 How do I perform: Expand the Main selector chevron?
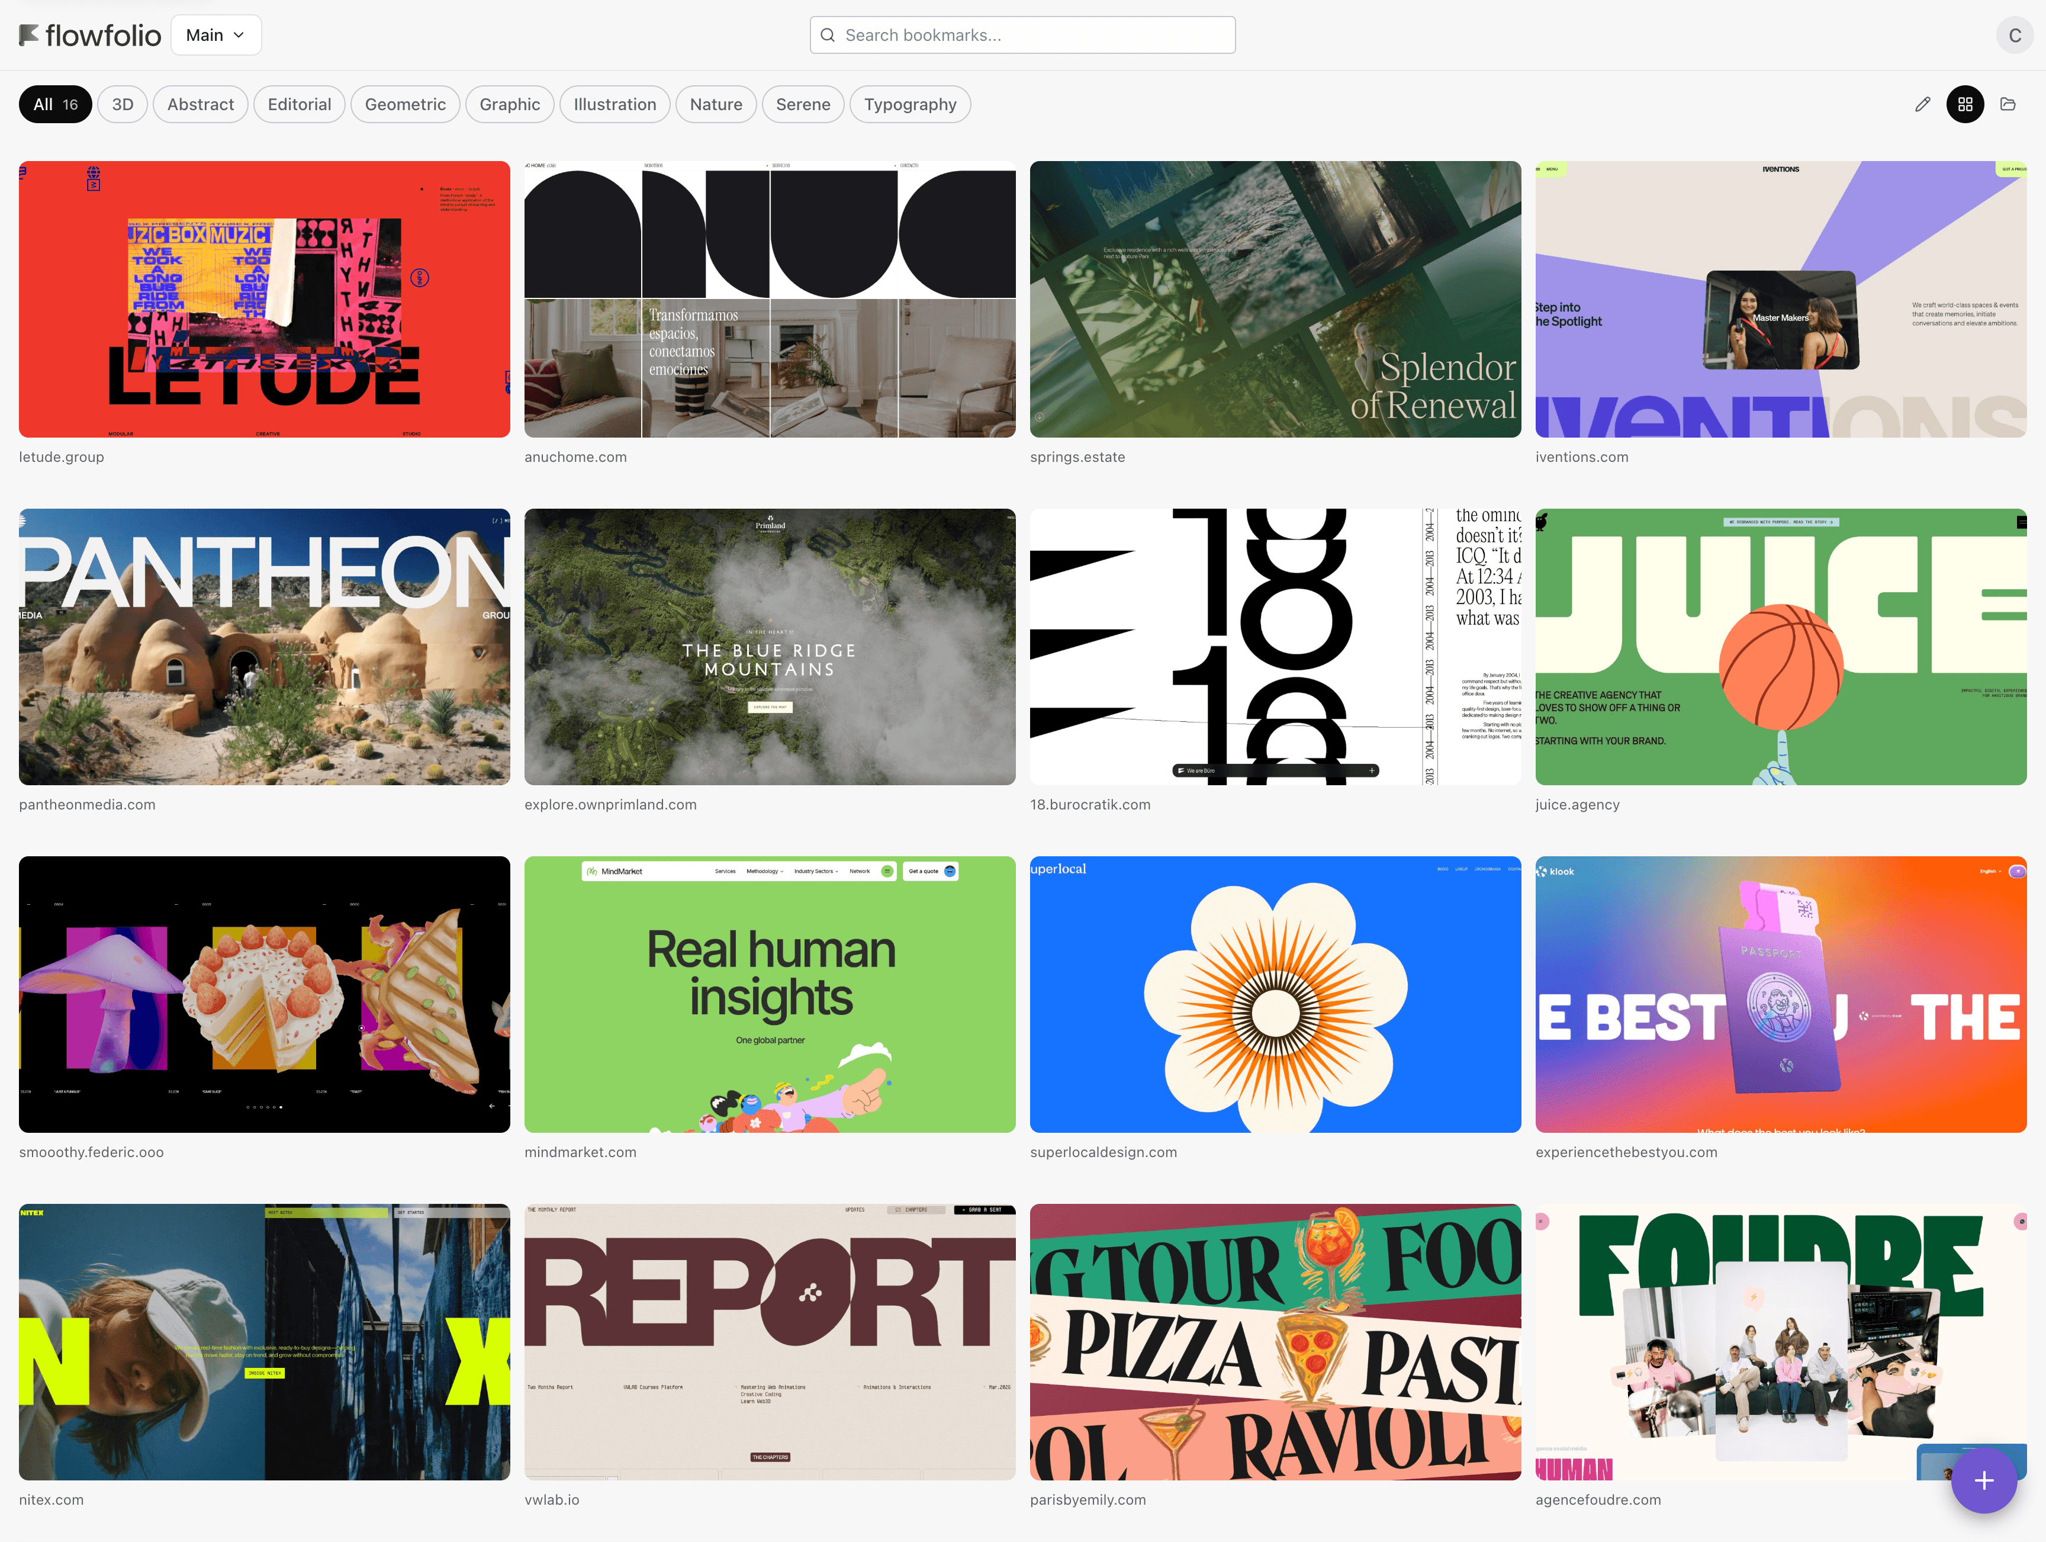(x=240, y=35)
